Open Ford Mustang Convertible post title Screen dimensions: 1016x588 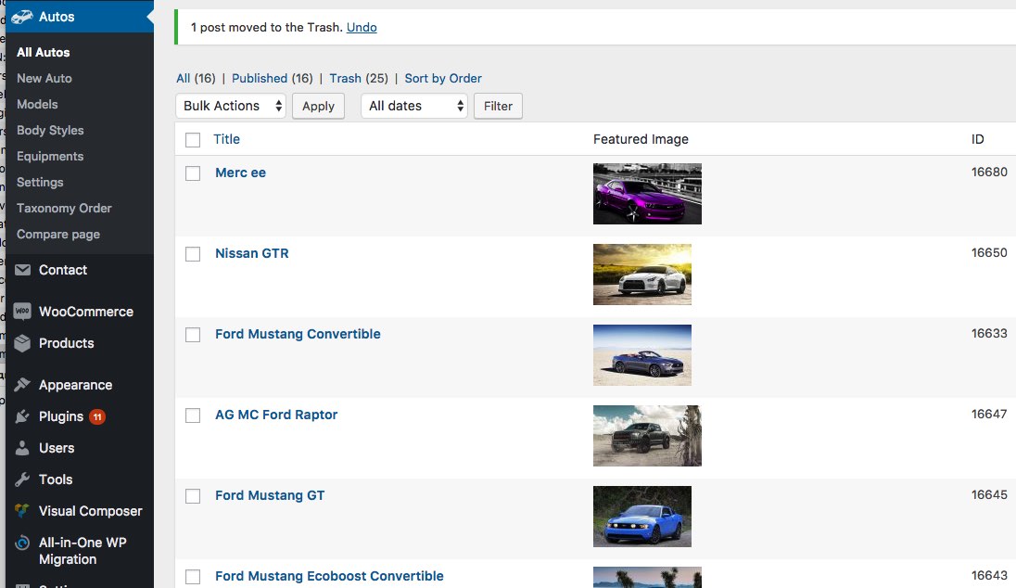coord(298,334)
